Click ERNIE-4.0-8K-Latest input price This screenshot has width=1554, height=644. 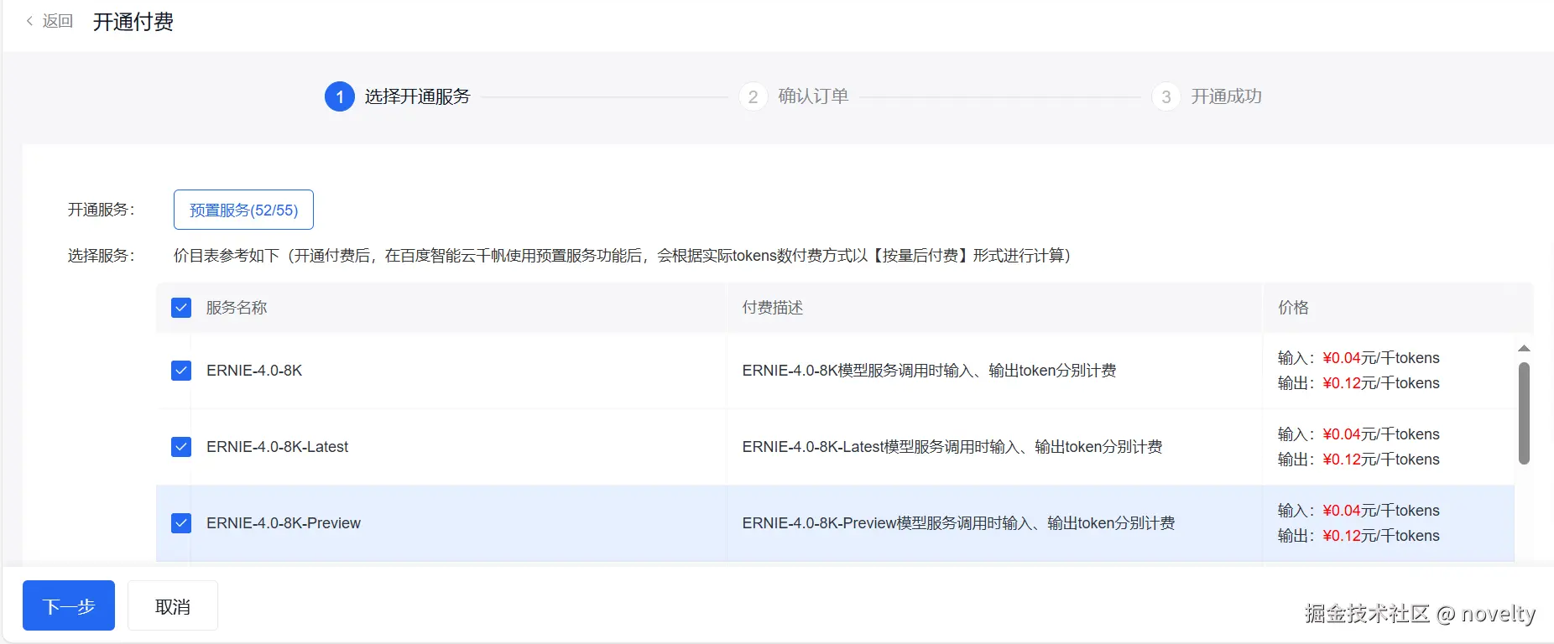tap(1342, 434)
